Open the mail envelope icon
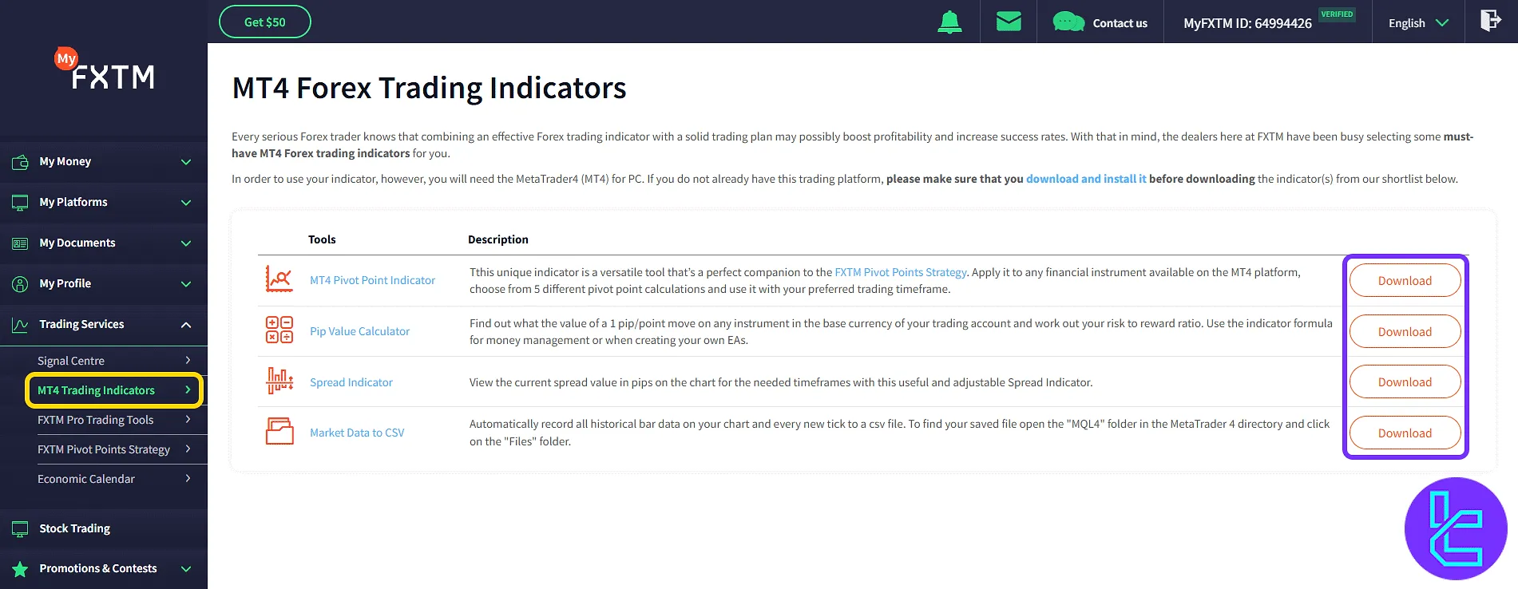This screenshot has height=589, width=1518. coord(1009,22)
